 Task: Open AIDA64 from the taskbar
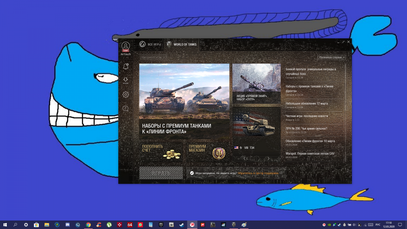tap(130, 225)
